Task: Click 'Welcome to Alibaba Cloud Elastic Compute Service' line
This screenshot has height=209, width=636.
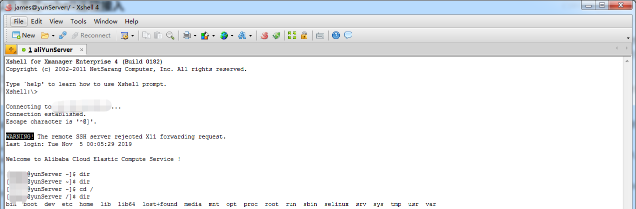Action: [93, 159]
